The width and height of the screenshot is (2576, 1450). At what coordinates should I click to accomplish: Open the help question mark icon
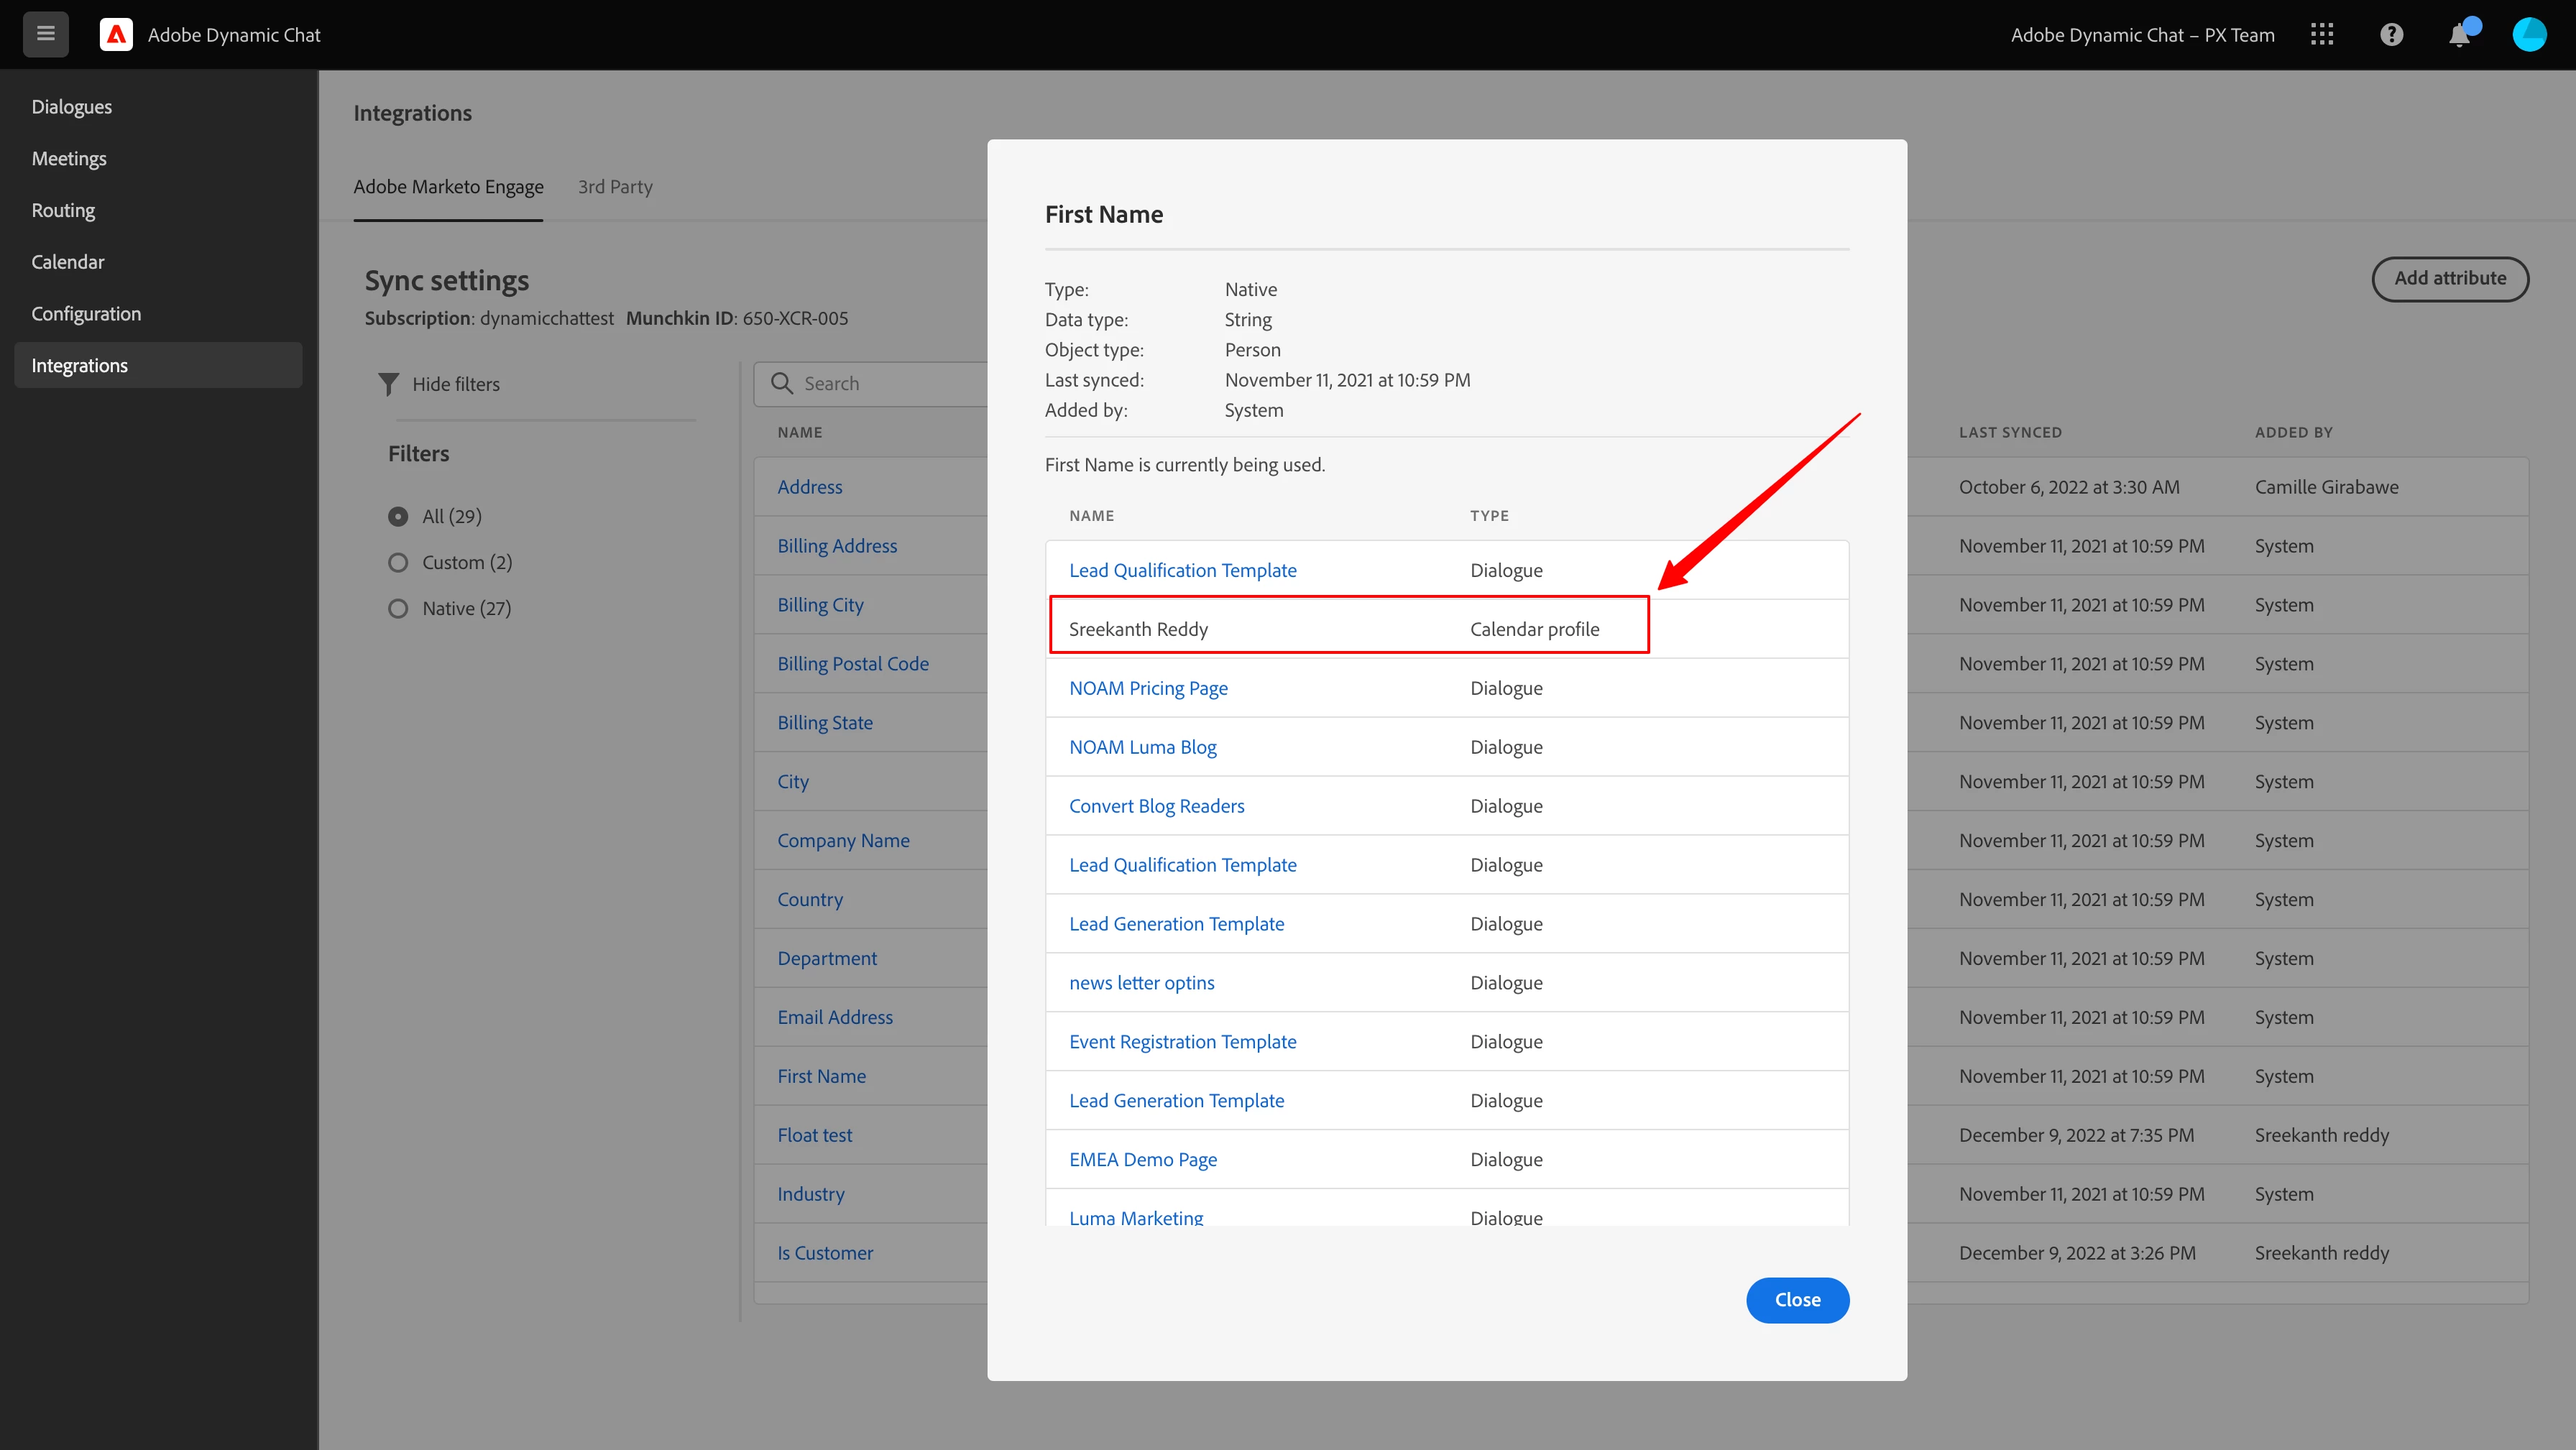coord(2391,34)
